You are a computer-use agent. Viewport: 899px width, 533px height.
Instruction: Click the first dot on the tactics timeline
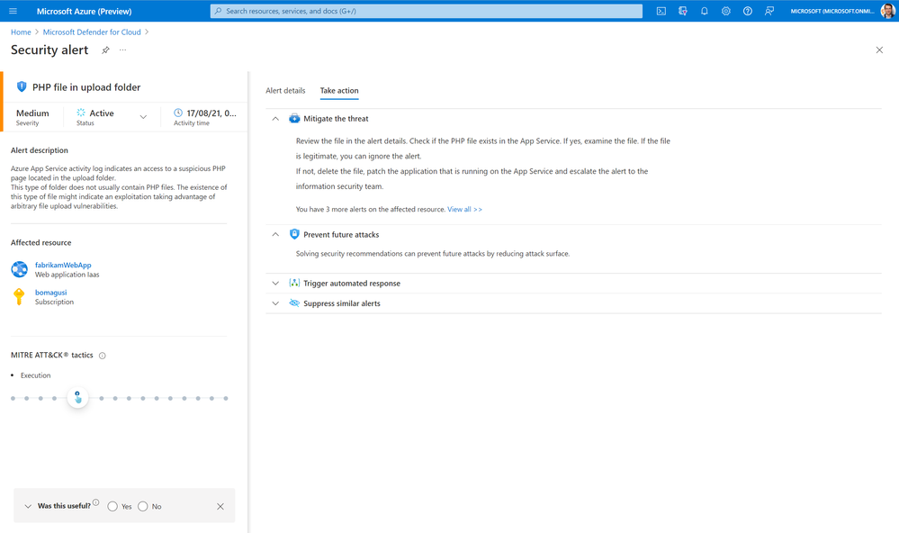(x=13, y=398)
